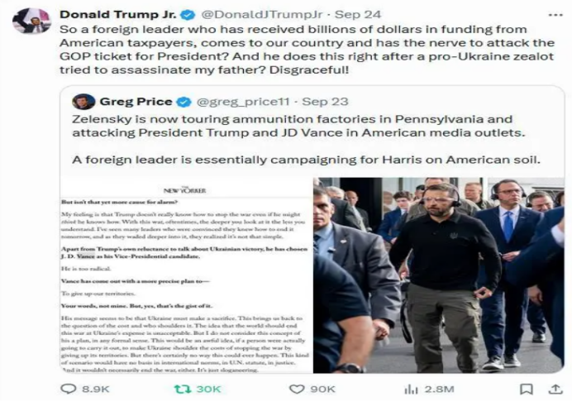
Task: Click Greg Price's blue verified badge
Action: pyautogui.click(x=184, y=102)
